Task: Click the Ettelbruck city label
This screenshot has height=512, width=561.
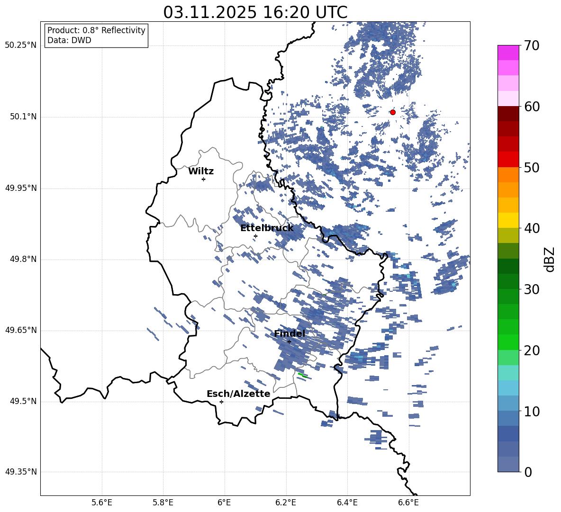Action: 267,228
